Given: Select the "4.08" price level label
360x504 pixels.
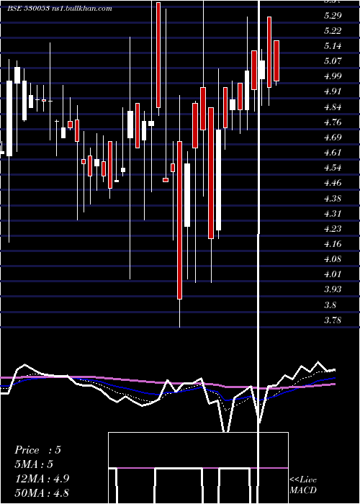Looking at the screenshot, I should [333, 259].
